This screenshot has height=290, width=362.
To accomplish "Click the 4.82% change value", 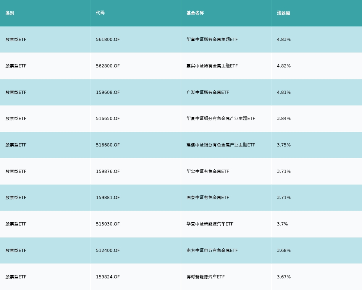I will (x=284, y=66).
